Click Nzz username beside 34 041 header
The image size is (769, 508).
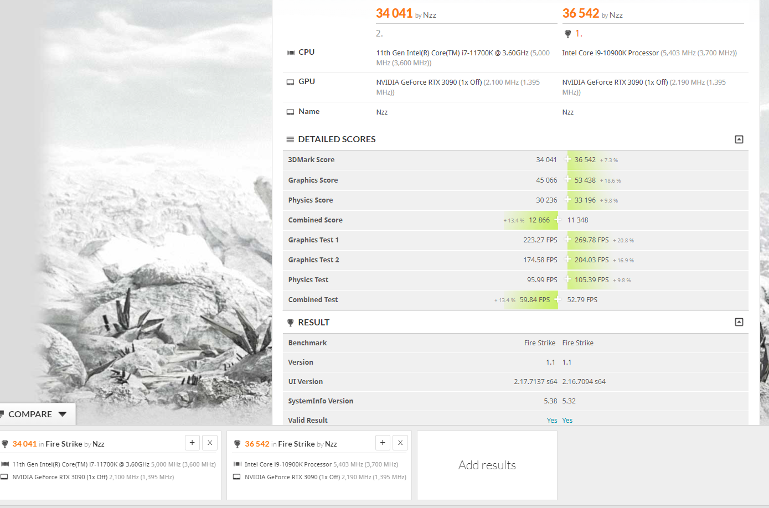(430, 15)
